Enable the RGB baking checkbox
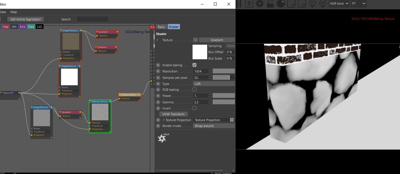This screenshot has width=400, height=174. (195, 90)
